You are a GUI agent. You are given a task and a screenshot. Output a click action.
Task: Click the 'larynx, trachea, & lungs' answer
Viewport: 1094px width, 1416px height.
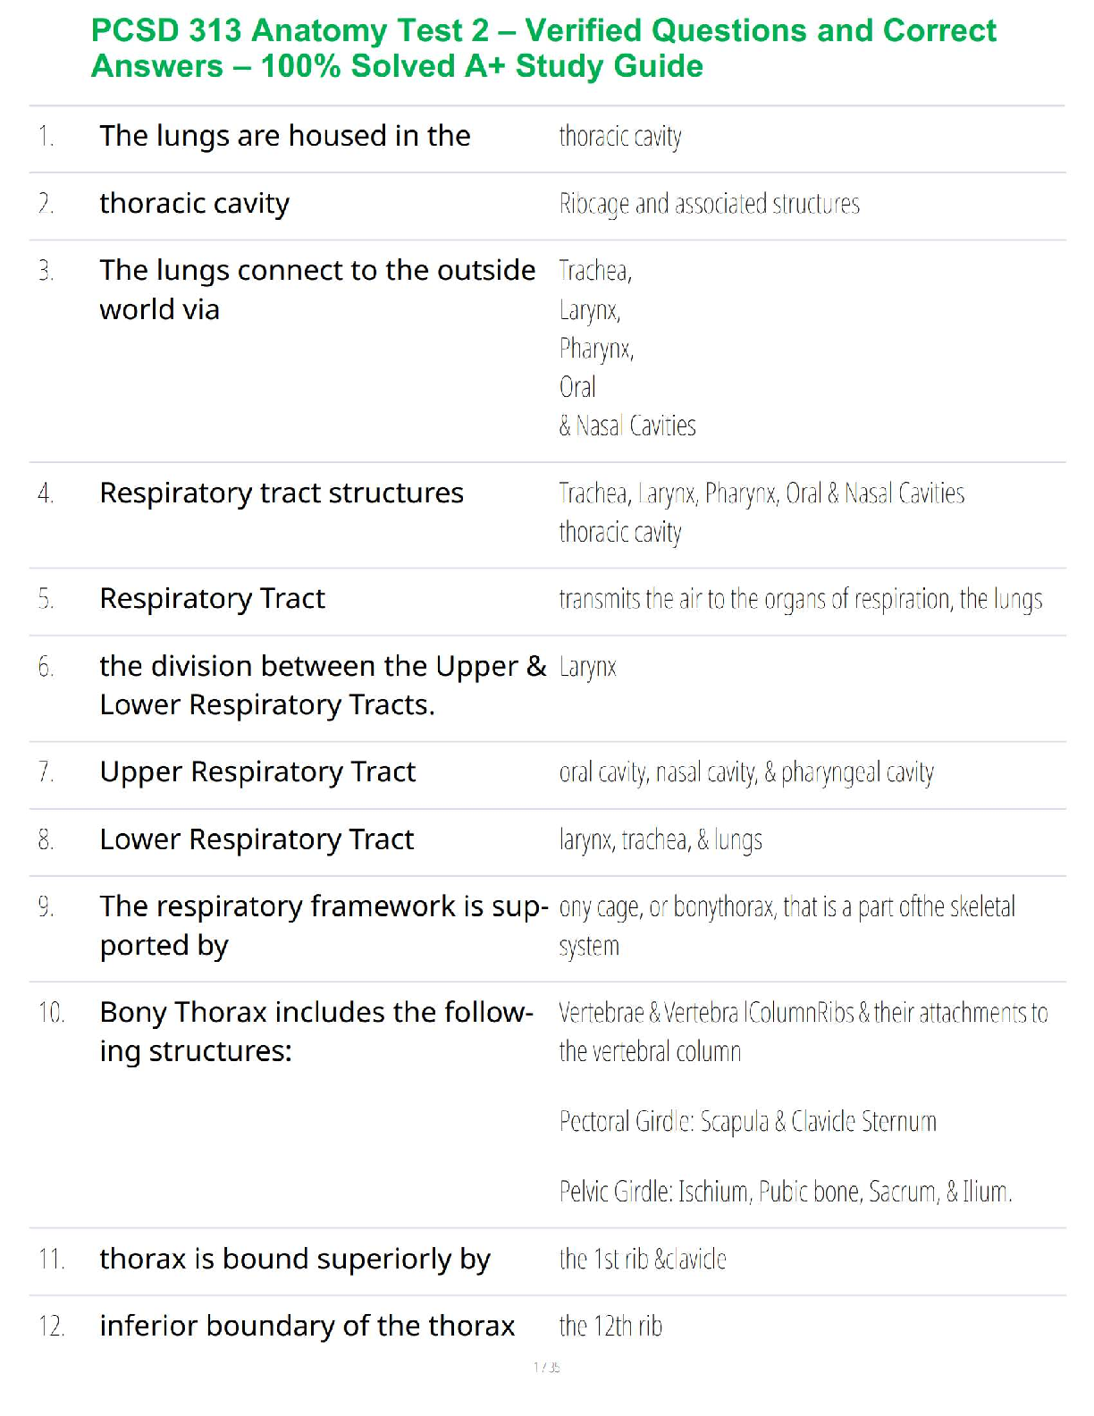[x=661, y=840]
